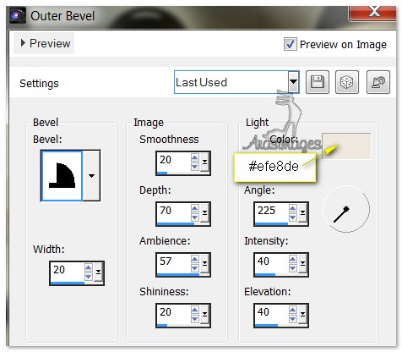Screen dimensions: 402x352
Task: Toggle the Preview on Image checkbox
Action: (x=290, y=44)
